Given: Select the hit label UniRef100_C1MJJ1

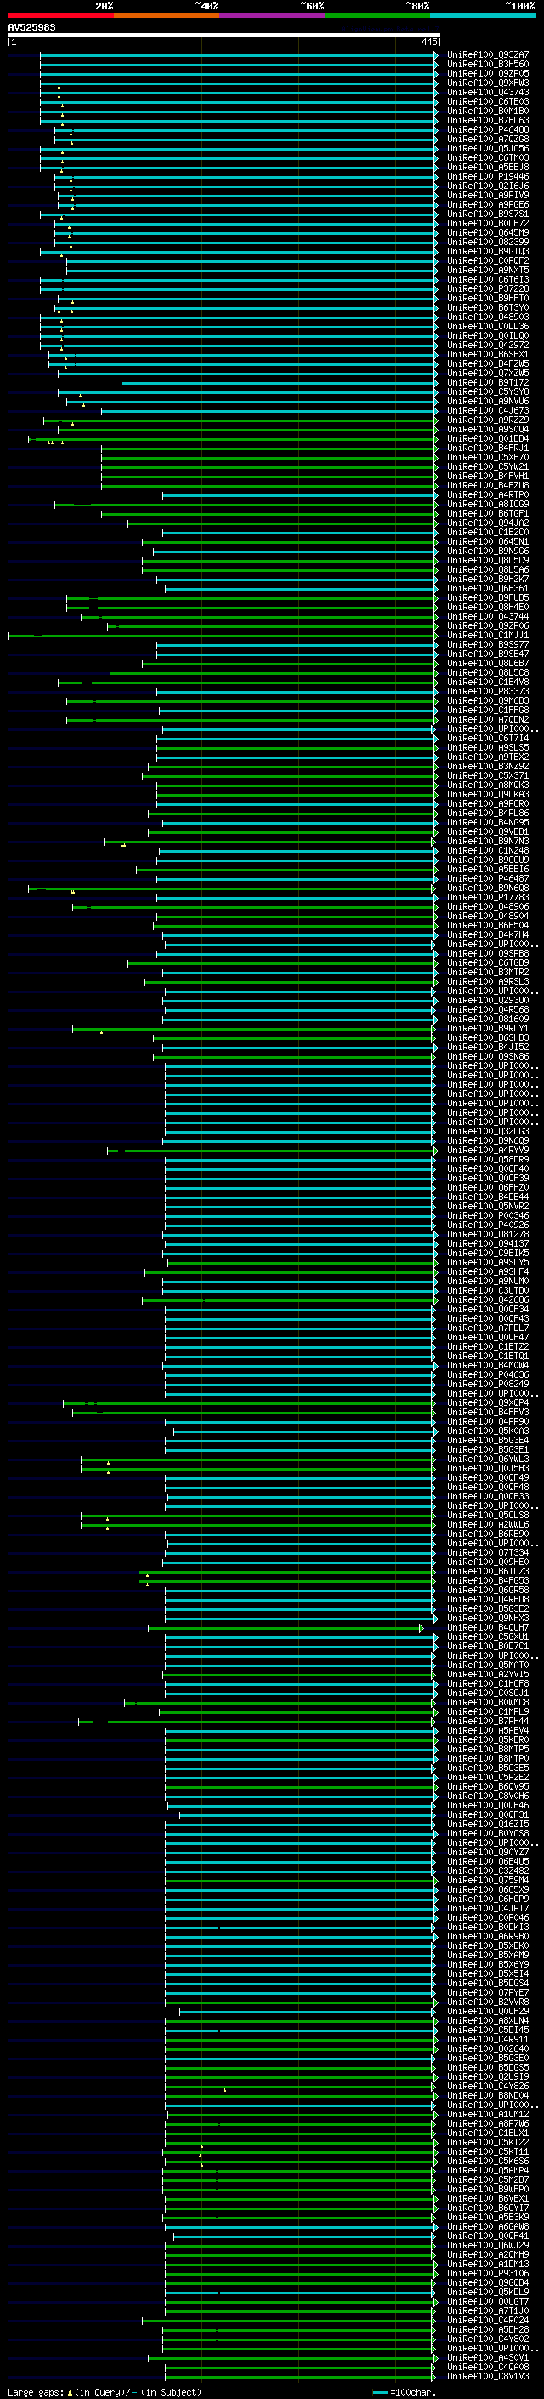Looking at the screenshot, I should tap(488, 635).
